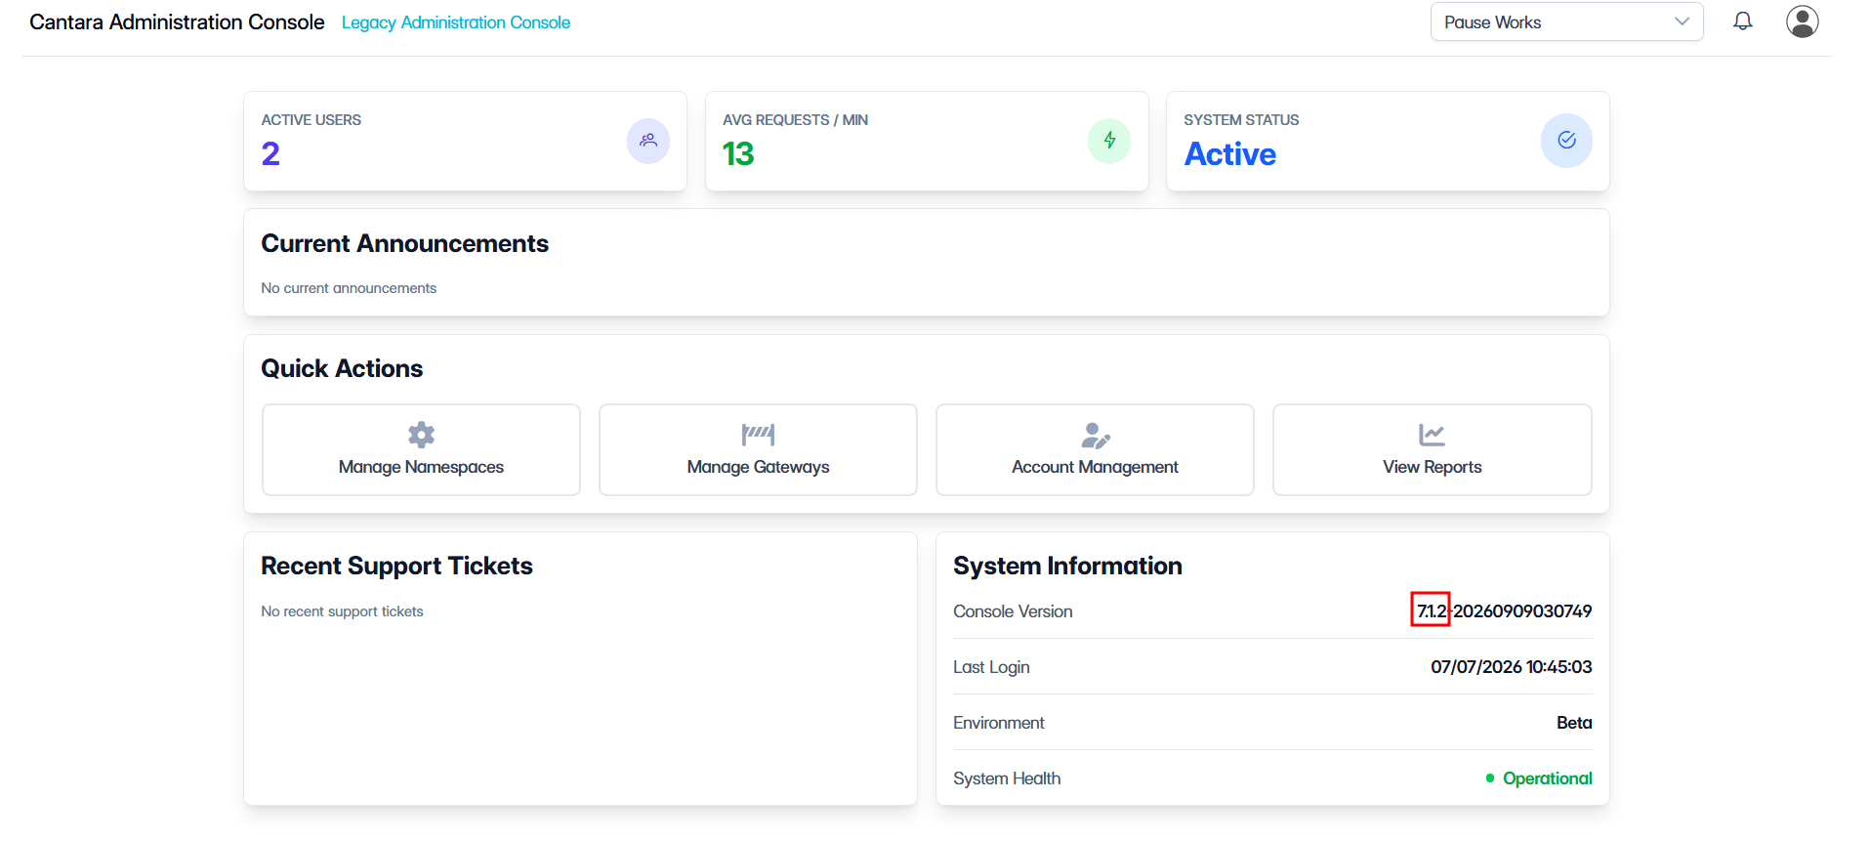This screenshot has width=1870, height=841.
Task: Click the Console Version label
Action: 1013,611
